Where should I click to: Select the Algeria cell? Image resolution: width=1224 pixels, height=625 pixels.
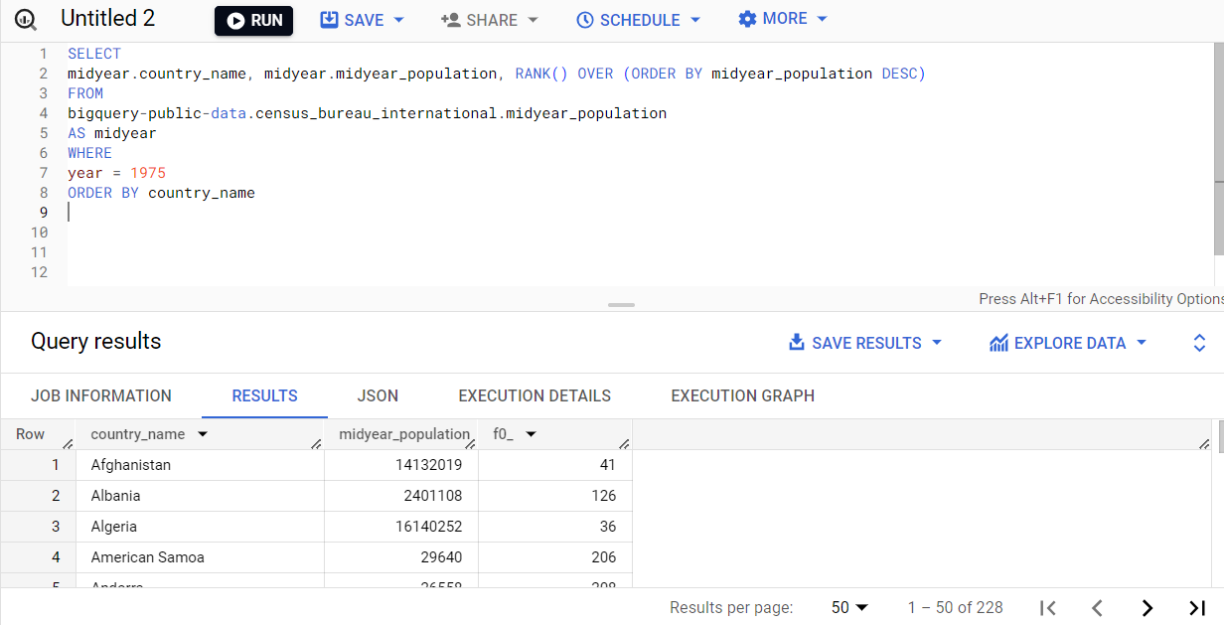click(x=200, y=527)
